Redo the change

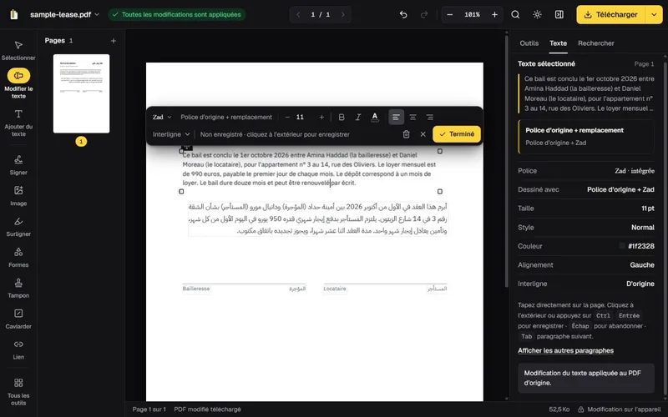(x=424, y=14)
